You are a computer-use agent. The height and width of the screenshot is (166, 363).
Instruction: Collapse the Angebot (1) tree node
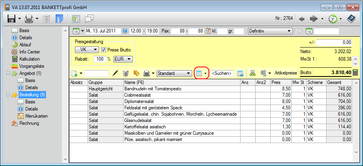pyautogui.click(x=9, y=73)
